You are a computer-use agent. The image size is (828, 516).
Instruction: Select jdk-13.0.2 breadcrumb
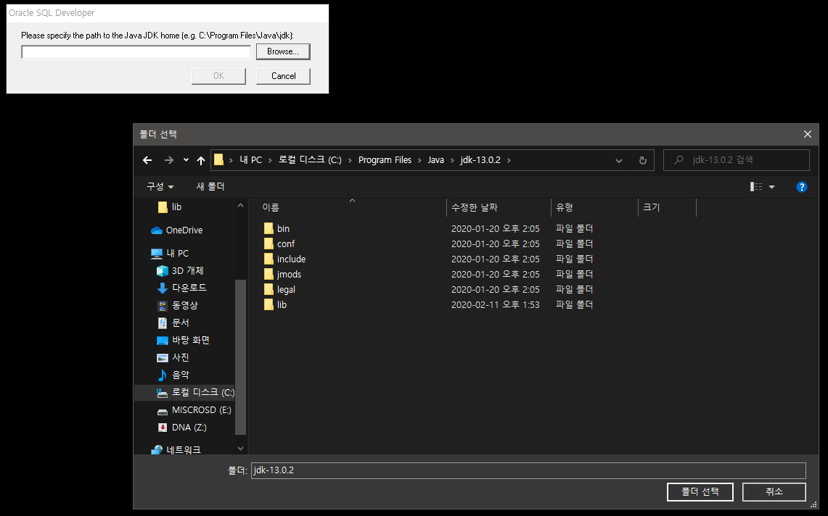(x=480, y=160)
